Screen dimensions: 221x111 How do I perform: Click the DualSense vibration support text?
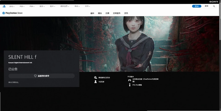pyautogui.click(x=145, y=80)
